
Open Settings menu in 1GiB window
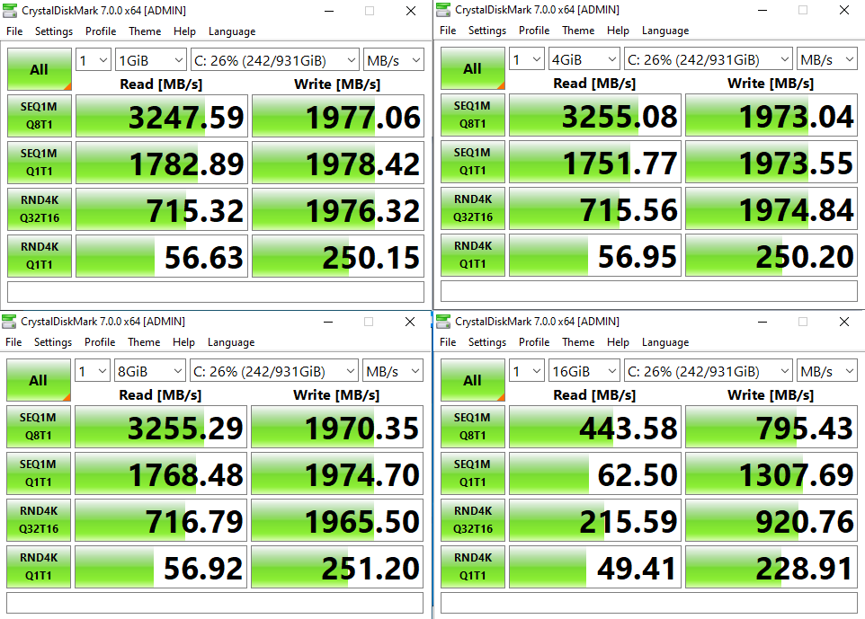click(x=54, y=31)
